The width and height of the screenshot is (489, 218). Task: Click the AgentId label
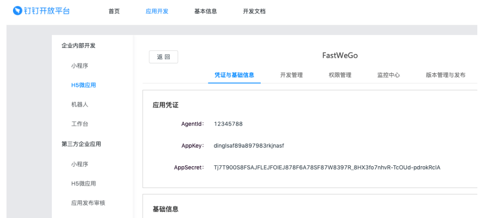point(193,123)
